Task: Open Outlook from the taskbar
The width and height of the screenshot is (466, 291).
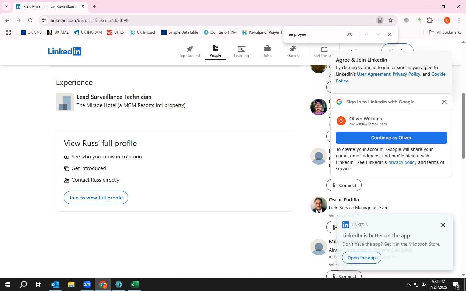Action: (x=55, y=285)
